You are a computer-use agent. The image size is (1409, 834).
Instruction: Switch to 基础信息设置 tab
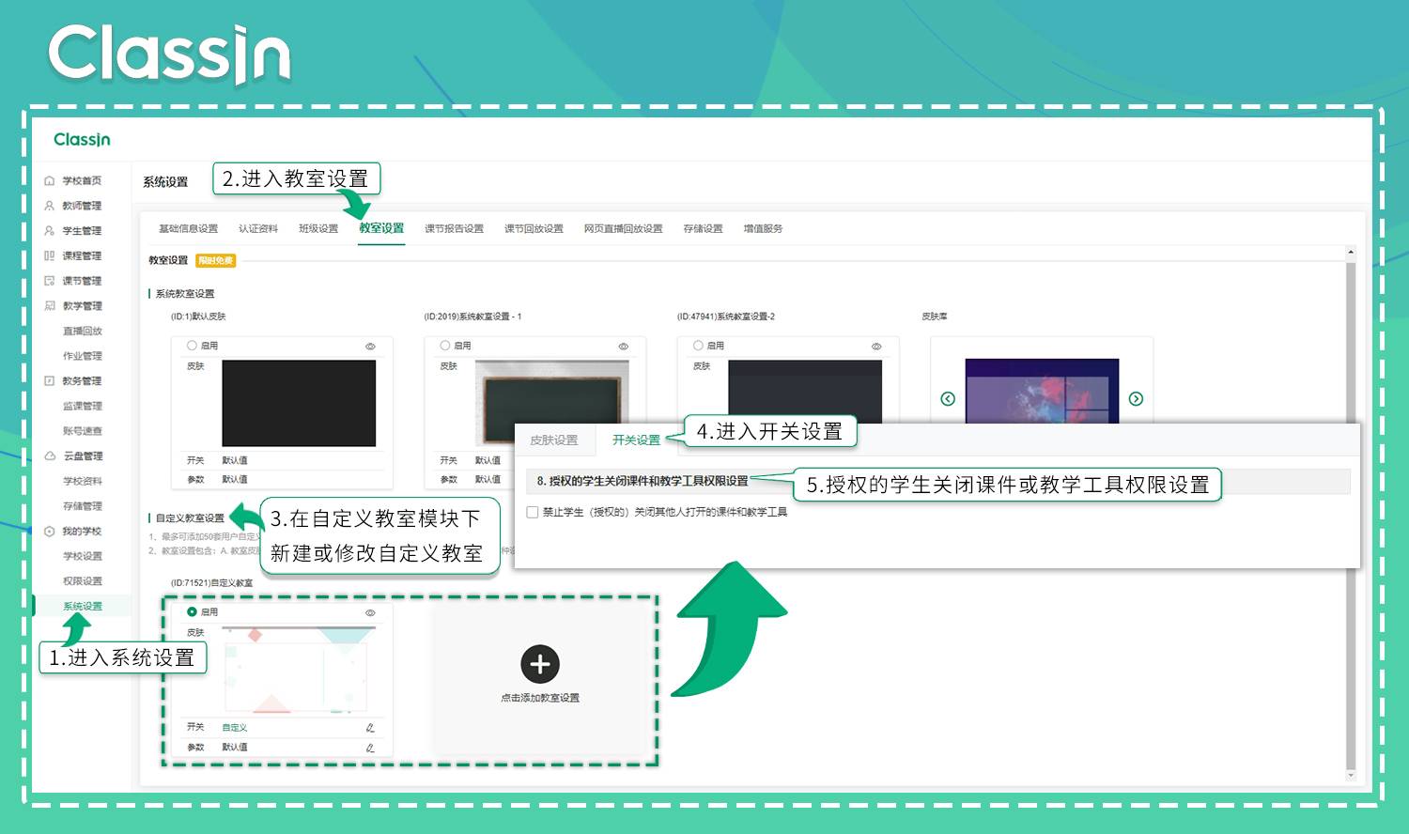click(x=188, y=229)
